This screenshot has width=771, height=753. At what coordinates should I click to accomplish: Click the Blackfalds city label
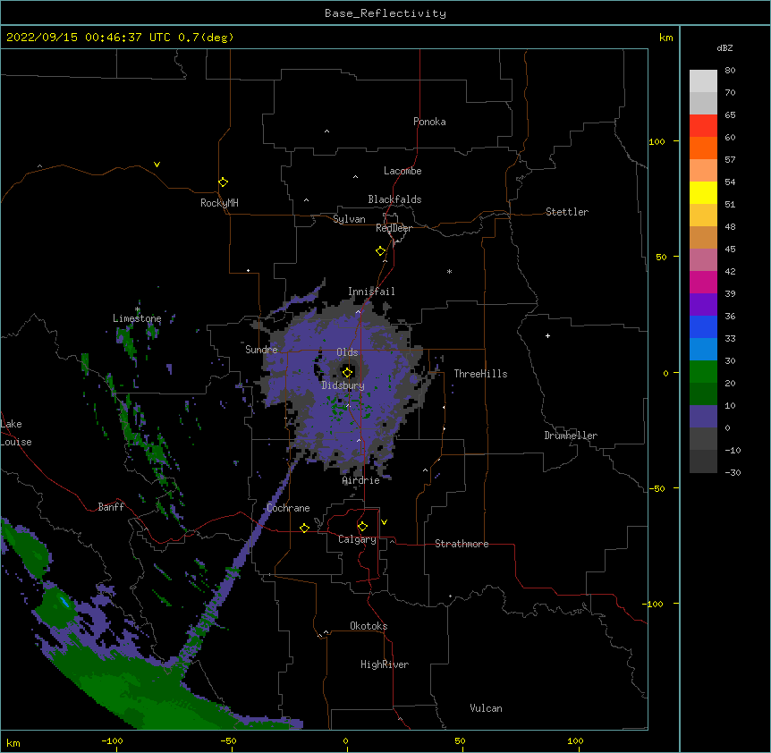[x=394, y=199]
